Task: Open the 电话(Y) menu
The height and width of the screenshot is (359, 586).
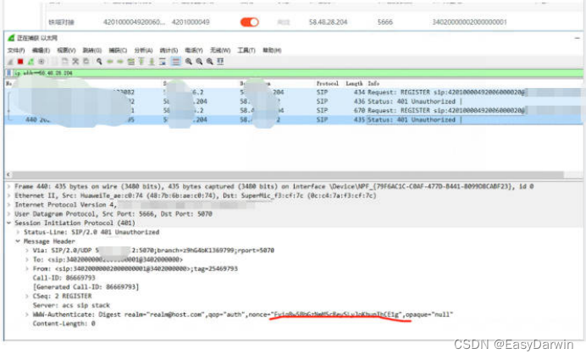Action: tap(194, 51)
